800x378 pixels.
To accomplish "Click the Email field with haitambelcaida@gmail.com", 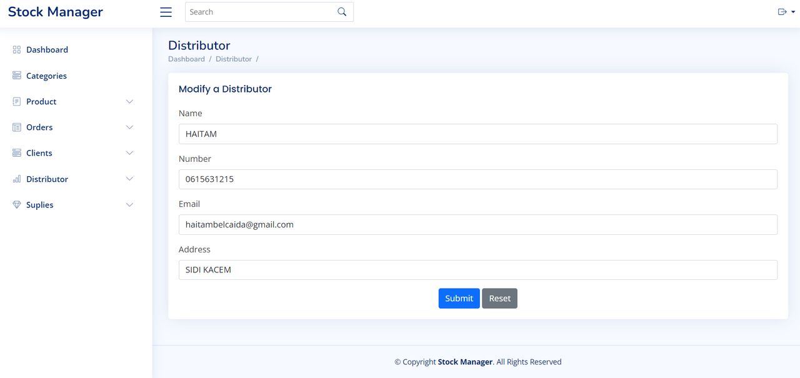I will click(478, 224).
